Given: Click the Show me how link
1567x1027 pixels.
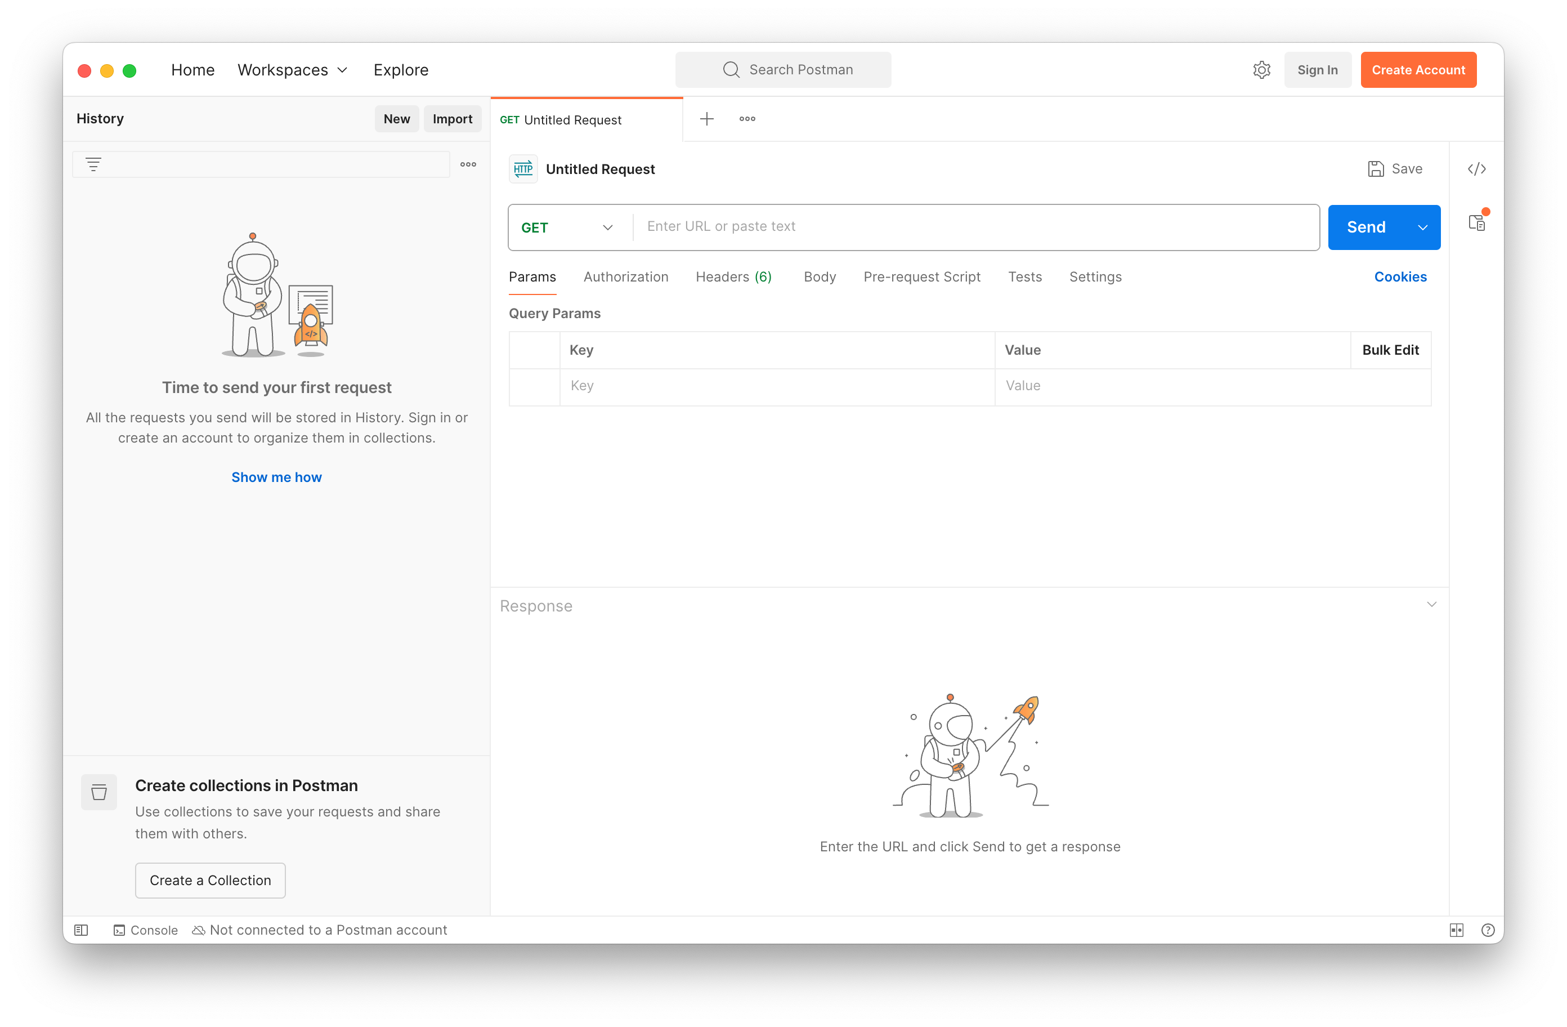Looking at the screenshot, I should click(276, 477).
